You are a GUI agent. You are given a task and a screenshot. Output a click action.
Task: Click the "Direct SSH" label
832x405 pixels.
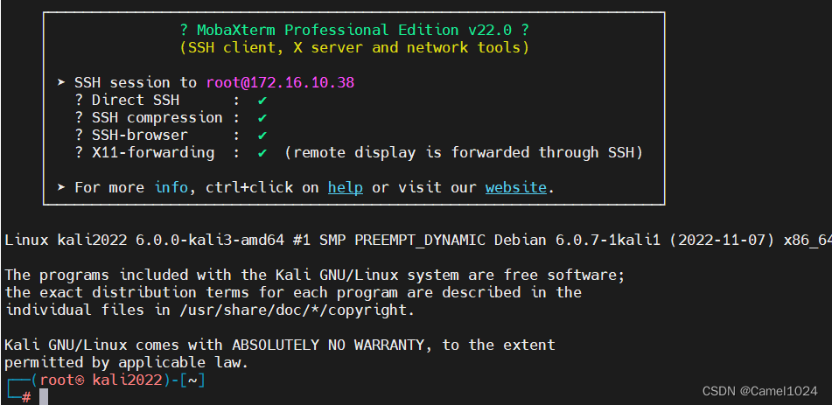(x=136, y=101)
